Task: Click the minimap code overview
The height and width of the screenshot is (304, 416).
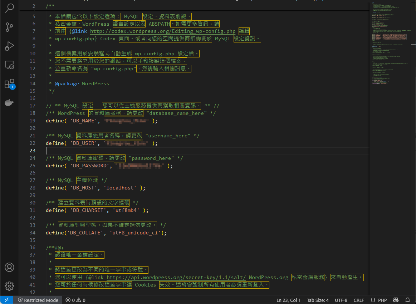Action: pos(390,44)
